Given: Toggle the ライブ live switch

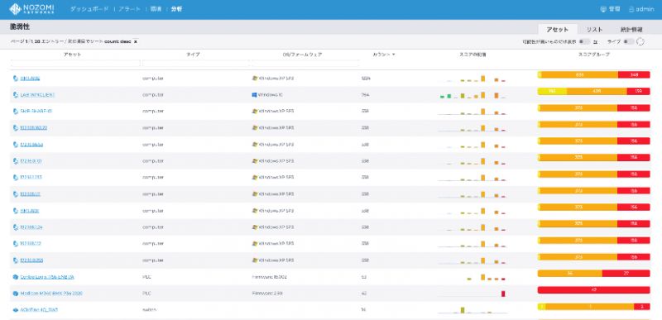Looking at the screenshot, I should point(629,41).
